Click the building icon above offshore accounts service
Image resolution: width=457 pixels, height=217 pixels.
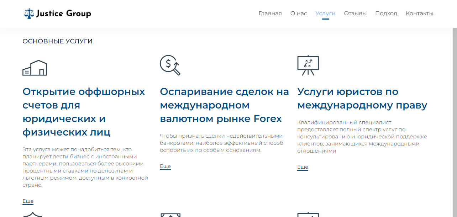click(35, 67)
